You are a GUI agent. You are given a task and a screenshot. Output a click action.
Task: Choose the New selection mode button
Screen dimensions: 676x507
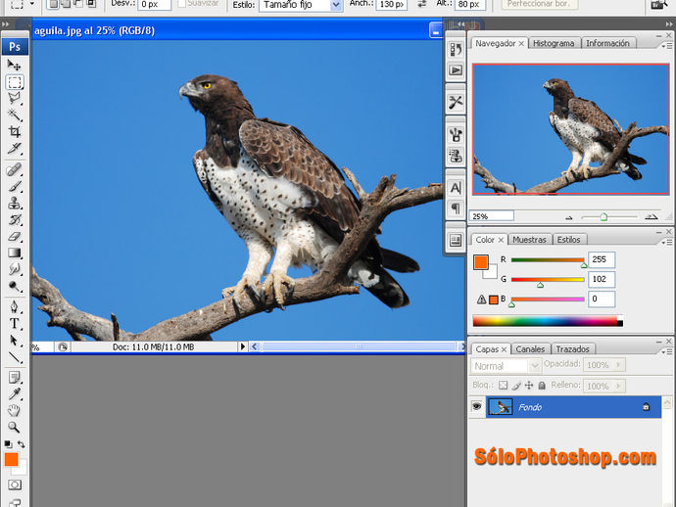pos(53,4)
